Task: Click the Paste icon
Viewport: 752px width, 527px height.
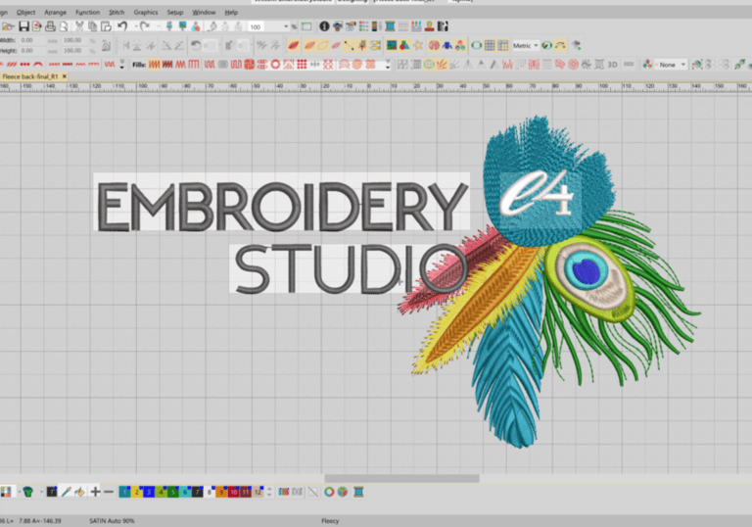Action: 106,26
